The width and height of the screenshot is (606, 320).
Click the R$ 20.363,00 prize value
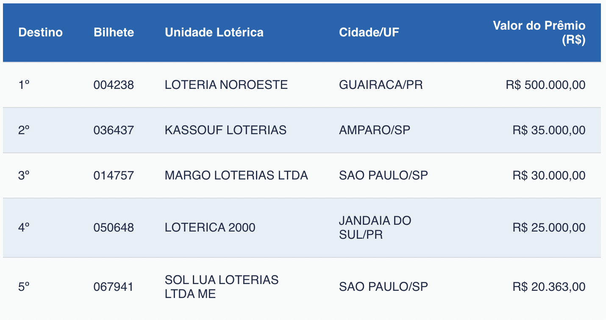(549, 287)
